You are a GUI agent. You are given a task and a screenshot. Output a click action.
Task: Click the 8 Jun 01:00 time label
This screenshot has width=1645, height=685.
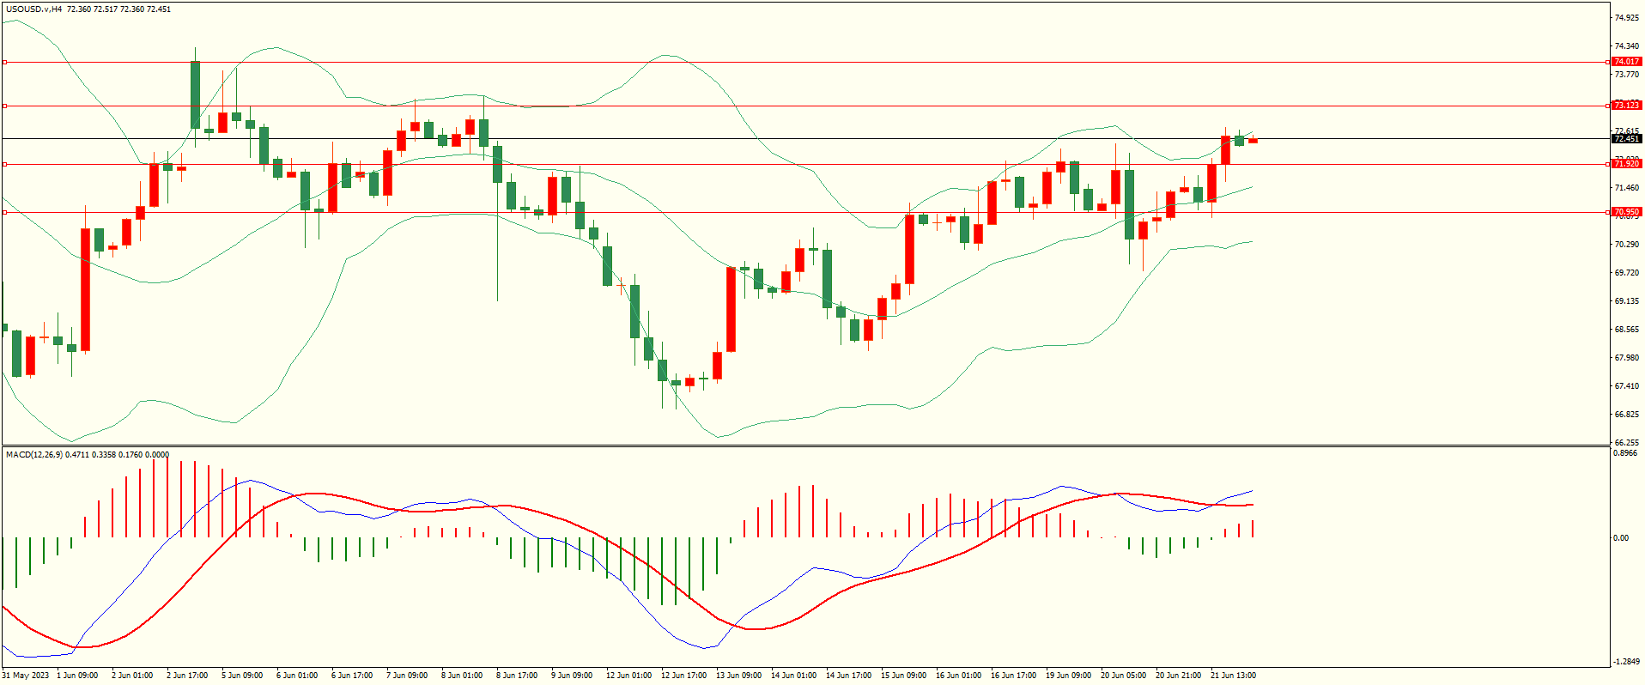[x=462, y=676]
